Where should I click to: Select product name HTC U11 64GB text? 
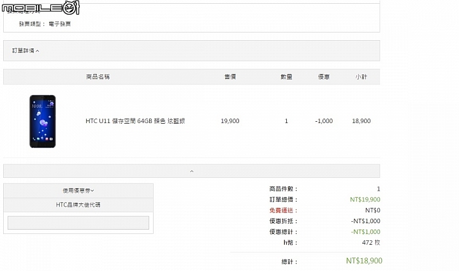click(x=135, y=121)
